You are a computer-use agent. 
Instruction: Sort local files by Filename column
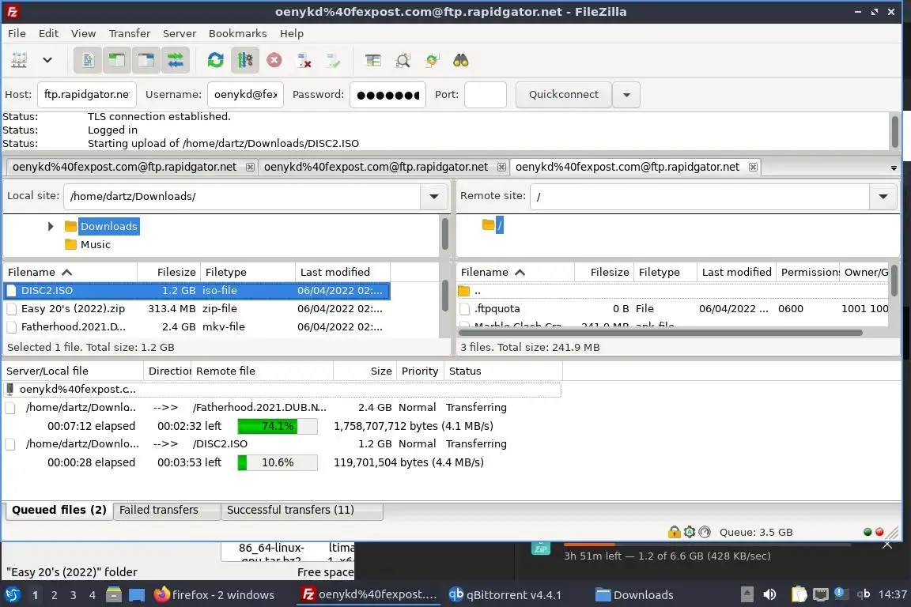(70, 273)
